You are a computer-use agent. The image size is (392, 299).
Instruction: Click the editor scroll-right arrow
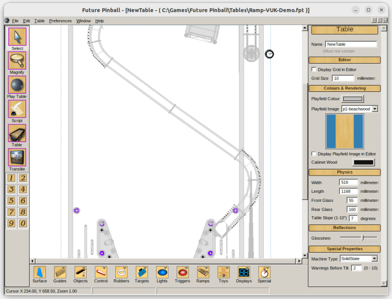pyautogui.click(x=299, y=261)
